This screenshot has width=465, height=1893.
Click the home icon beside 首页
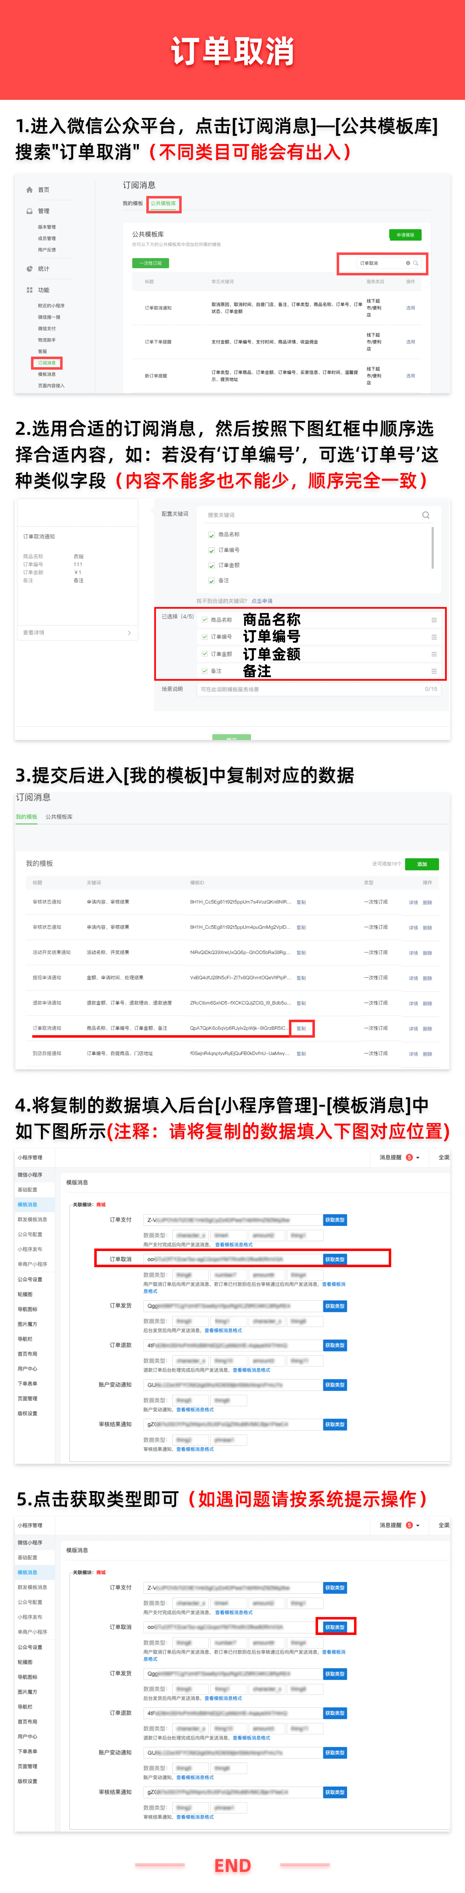click(x=29, y=189)
